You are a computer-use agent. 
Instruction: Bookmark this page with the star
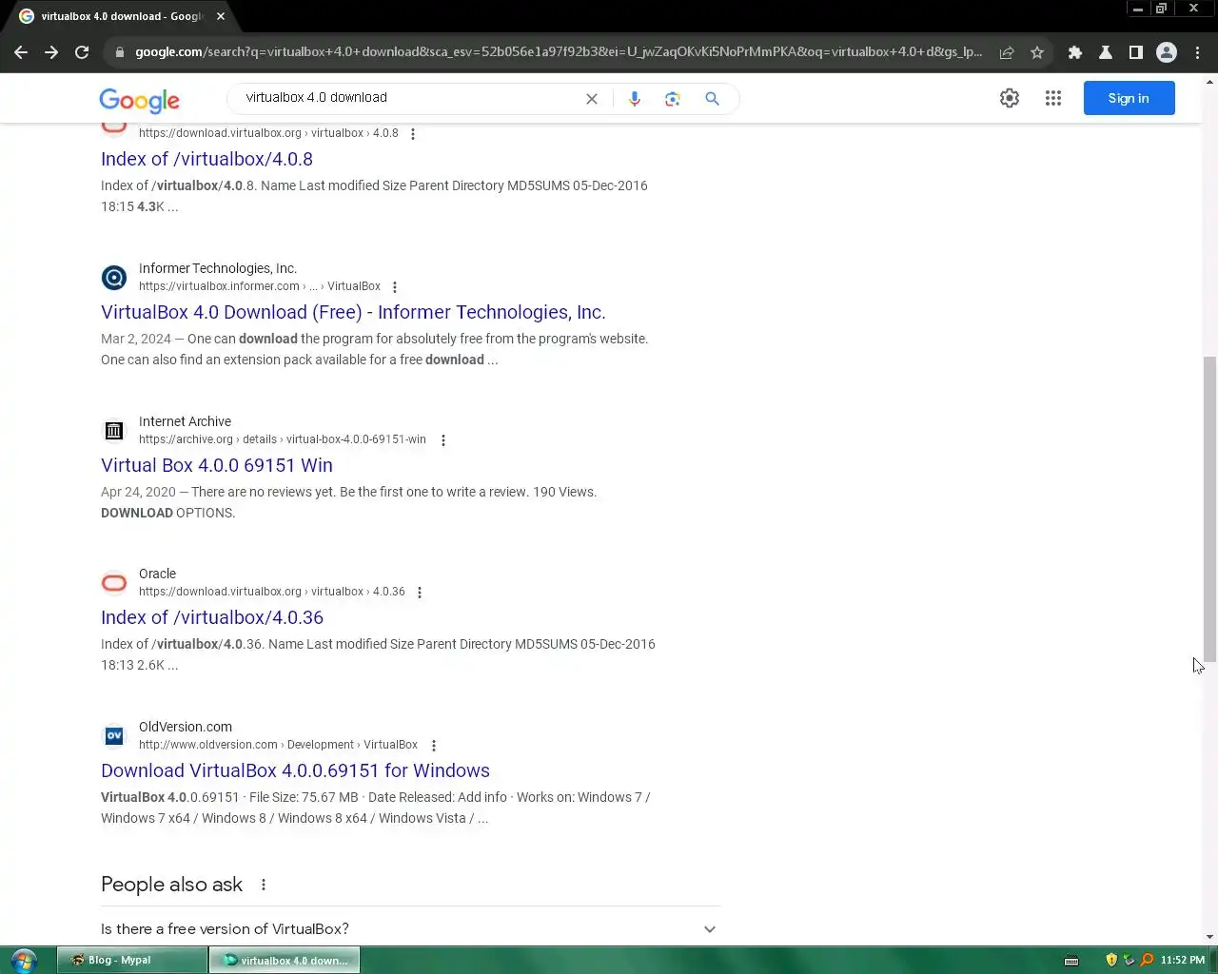tap(1037, 52)
